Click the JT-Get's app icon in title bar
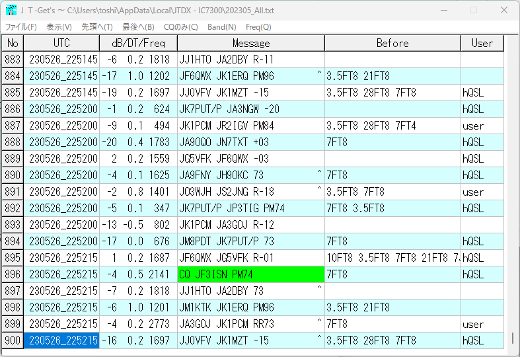 [11, 10]
